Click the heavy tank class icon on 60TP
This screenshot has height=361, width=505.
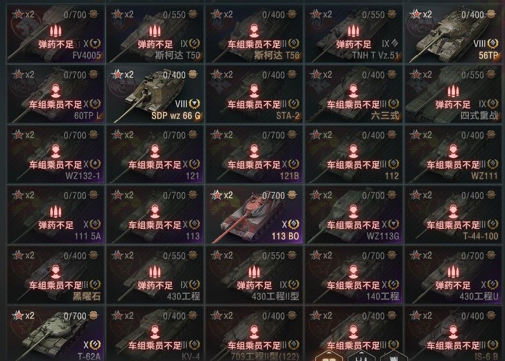click(95, 104)
